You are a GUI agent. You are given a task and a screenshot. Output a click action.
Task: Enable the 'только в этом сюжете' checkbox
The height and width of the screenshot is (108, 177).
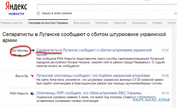click(38, 14)
